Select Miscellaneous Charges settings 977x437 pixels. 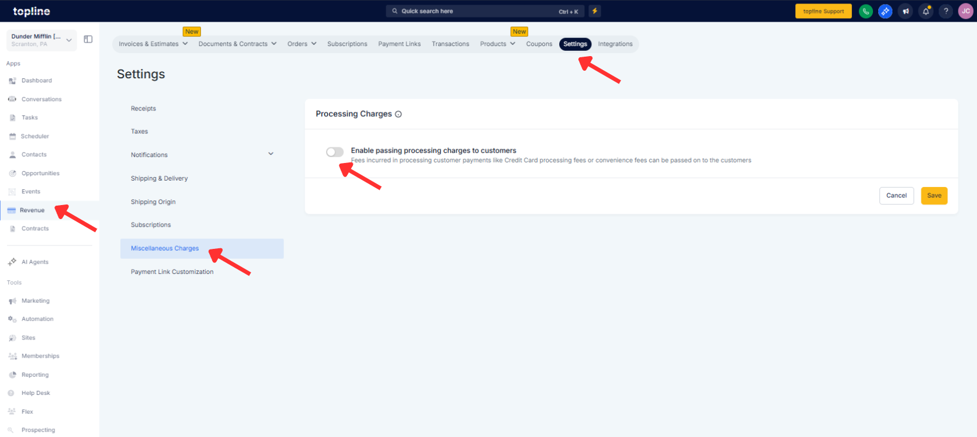coord(202,248)
